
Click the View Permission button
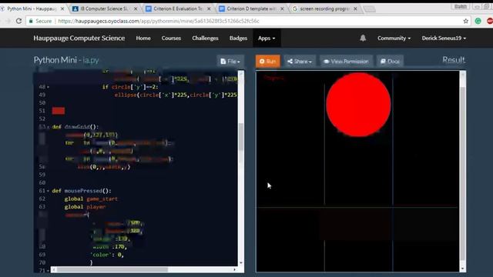[346, 62]
